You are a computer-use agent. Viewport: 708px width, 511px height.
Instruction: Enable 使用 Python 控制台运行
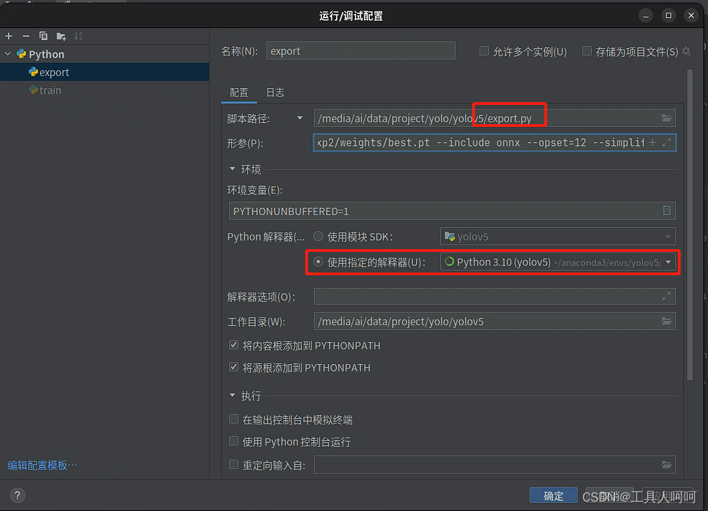coord(234,441)
